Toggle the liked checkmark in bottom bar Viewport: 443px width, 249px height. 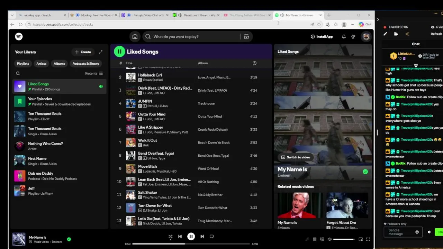pyautogui.click(x=69, y=239)
